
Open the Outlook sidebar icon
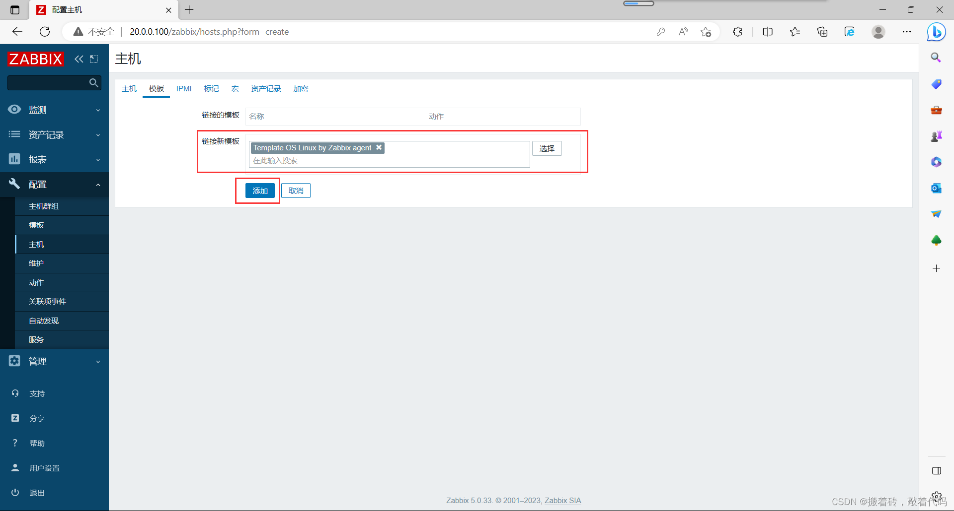point(936,188)
